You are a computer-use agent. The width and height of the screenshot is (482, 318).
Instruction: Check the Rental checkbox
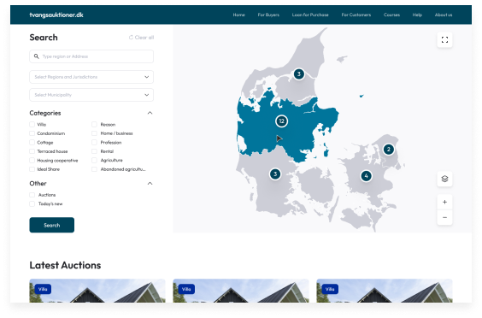click(x=94, y=151)
